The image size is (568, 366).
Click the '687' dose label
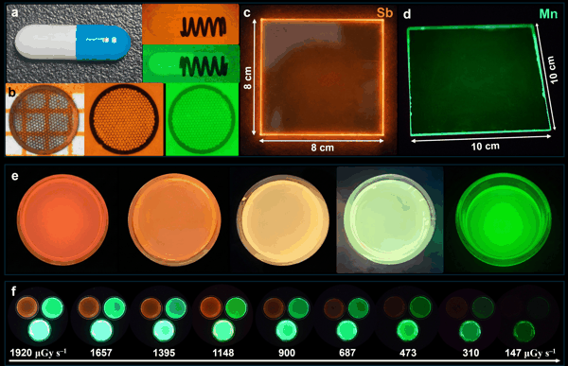pos(347,353)
